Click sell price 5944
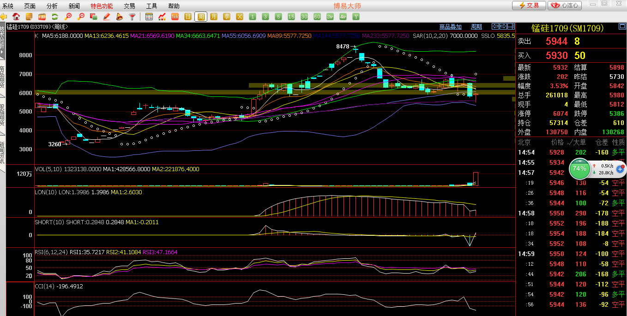 coord(556,42)
